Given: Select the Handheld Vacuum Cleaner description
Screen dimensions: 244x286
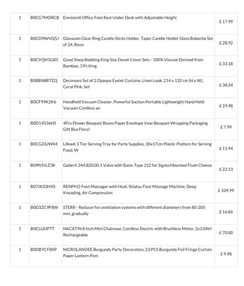Looking at the screenshot, I should coord(134,105).
